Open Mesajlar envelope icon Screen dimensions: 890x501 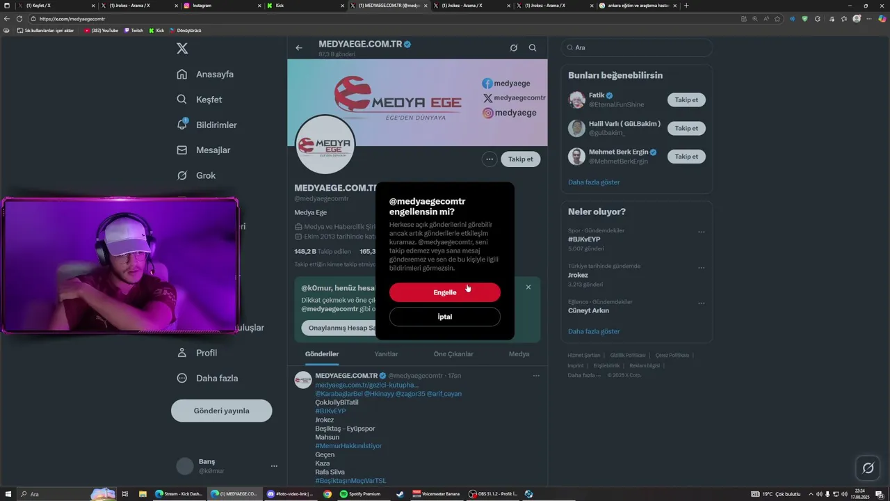point(182,150)
